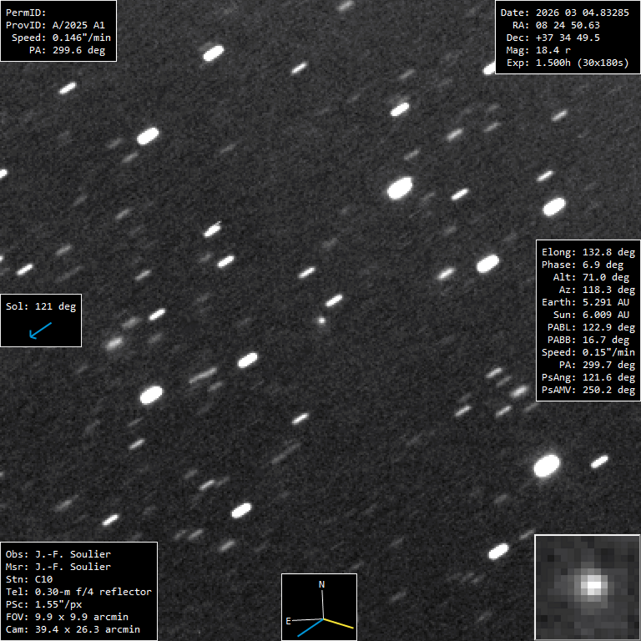Screen dimensions: 641x641
Task: Click the blue line in the compass
Action: pyautogui.click(x=309, y=628)
